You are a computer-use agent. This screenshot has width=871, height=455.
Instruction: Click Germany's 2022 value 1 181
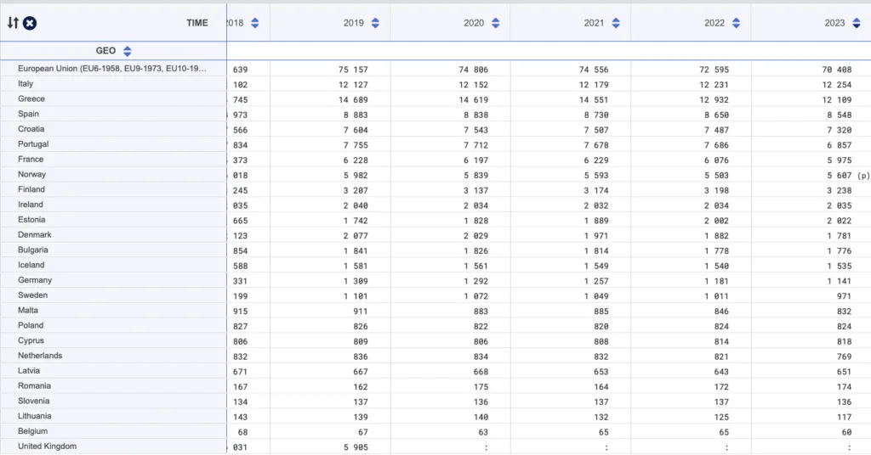pos(713,281)
